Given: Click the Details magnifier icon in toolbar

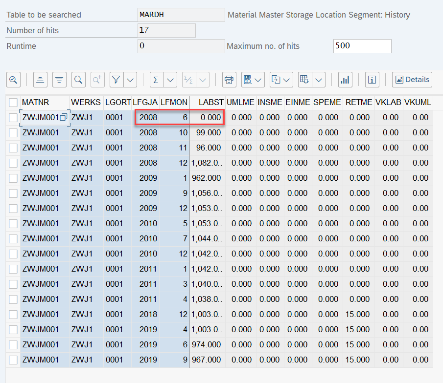Looking at the screenshot, I should pos(13,80).
